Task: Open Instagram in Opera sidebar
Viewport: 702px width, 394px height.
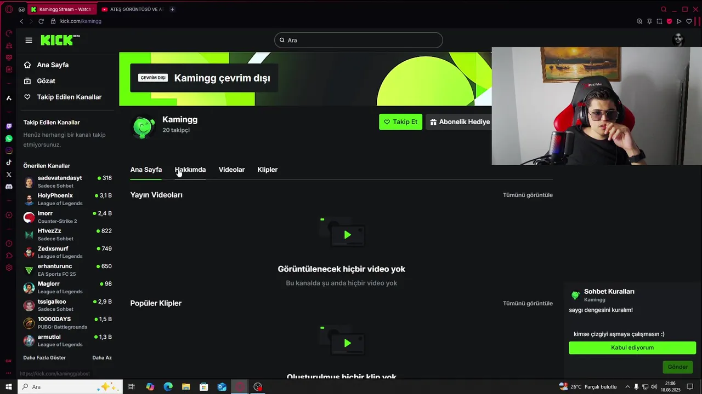Action: [9, 150]
